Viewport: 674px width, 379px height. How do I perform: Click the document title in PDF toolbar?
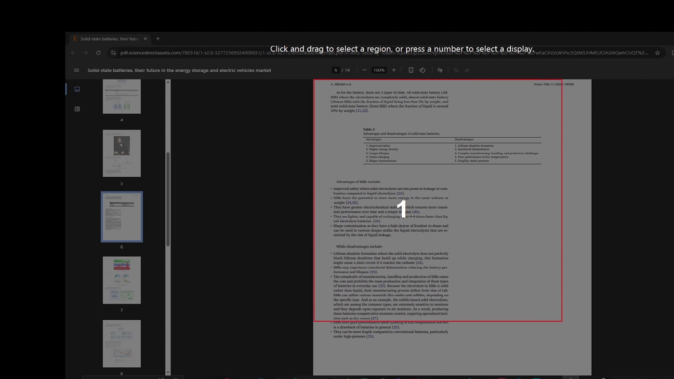[x=179, y=70]
